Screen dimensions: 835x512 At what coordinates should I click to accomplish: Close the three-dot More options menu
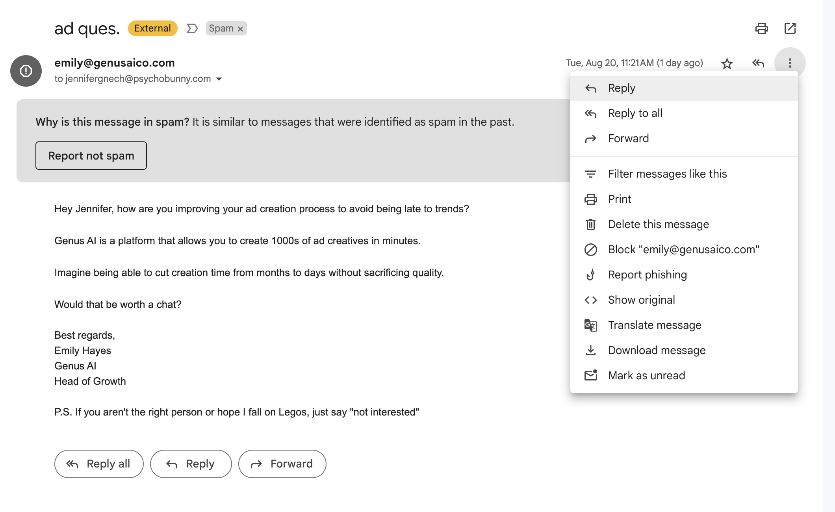(790, 63)
